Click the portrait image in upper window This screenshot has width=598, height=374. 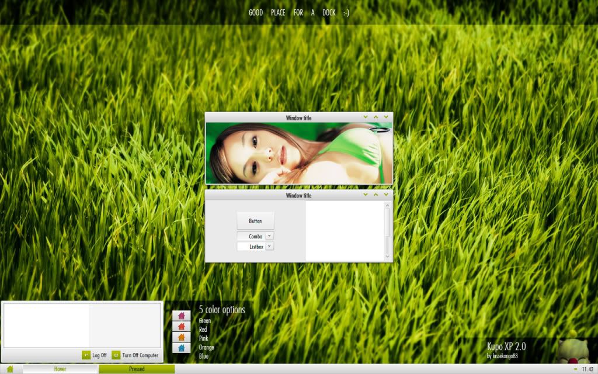pyautogui.click(x=299, y=153)
